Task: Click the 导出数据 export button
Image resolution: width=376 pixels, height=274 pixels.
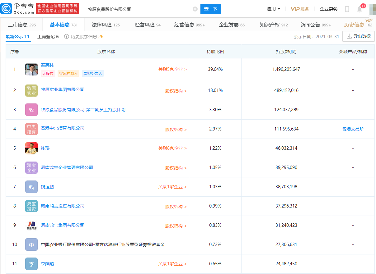Action: tap(359, 36)
